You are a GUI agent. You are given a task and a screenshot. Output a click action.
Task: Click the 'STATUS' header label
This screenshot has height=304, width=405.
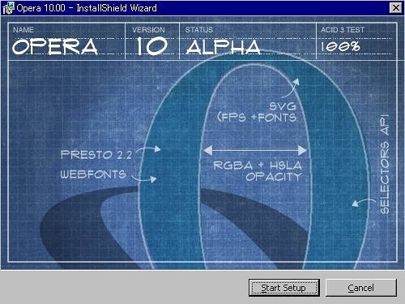pos(199,30)
